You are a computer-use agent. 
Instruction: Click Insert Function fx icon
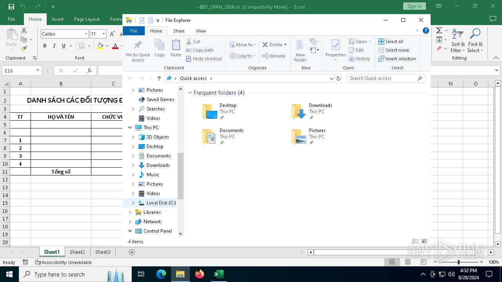(89, 70)
